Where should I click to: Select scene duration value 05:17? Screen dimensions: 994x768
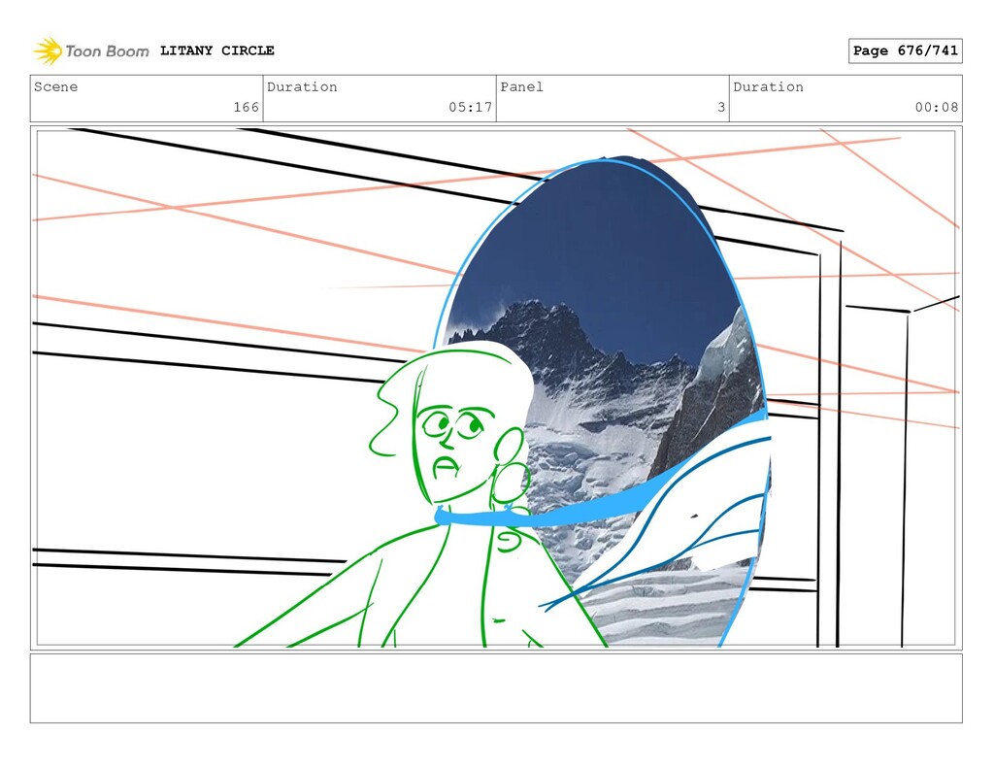471,107
